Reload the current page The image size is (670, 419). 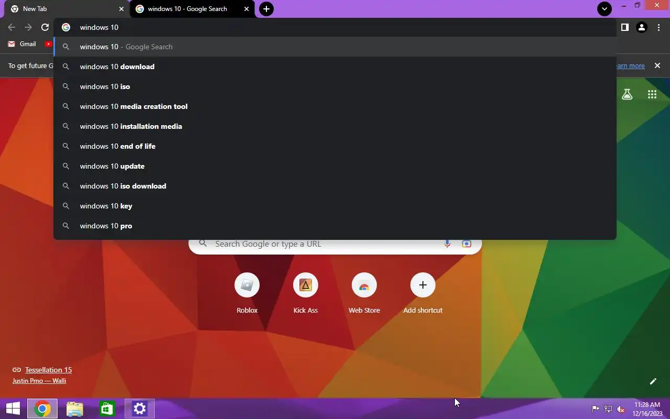pyautogui.click(x=45, y=27)
